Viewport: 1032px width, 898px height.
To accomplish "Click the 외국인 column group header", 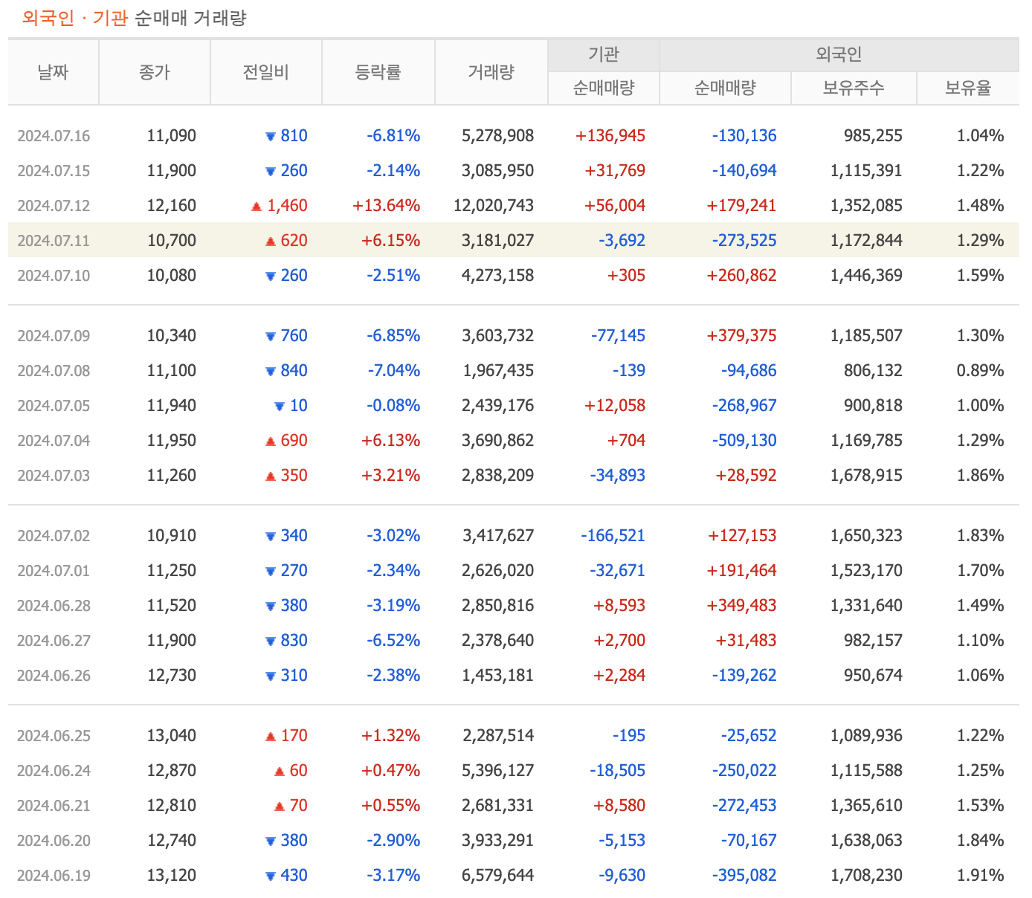I will tap(839, 54).
